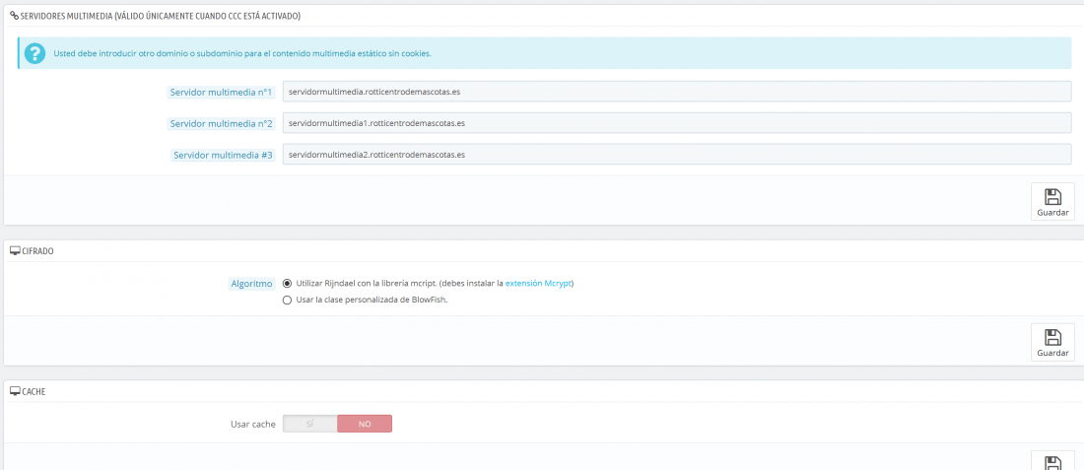Click the Algoritmo label
Image resolution: width=1084 pixels, height=470 pixels.
pos(251,284)
